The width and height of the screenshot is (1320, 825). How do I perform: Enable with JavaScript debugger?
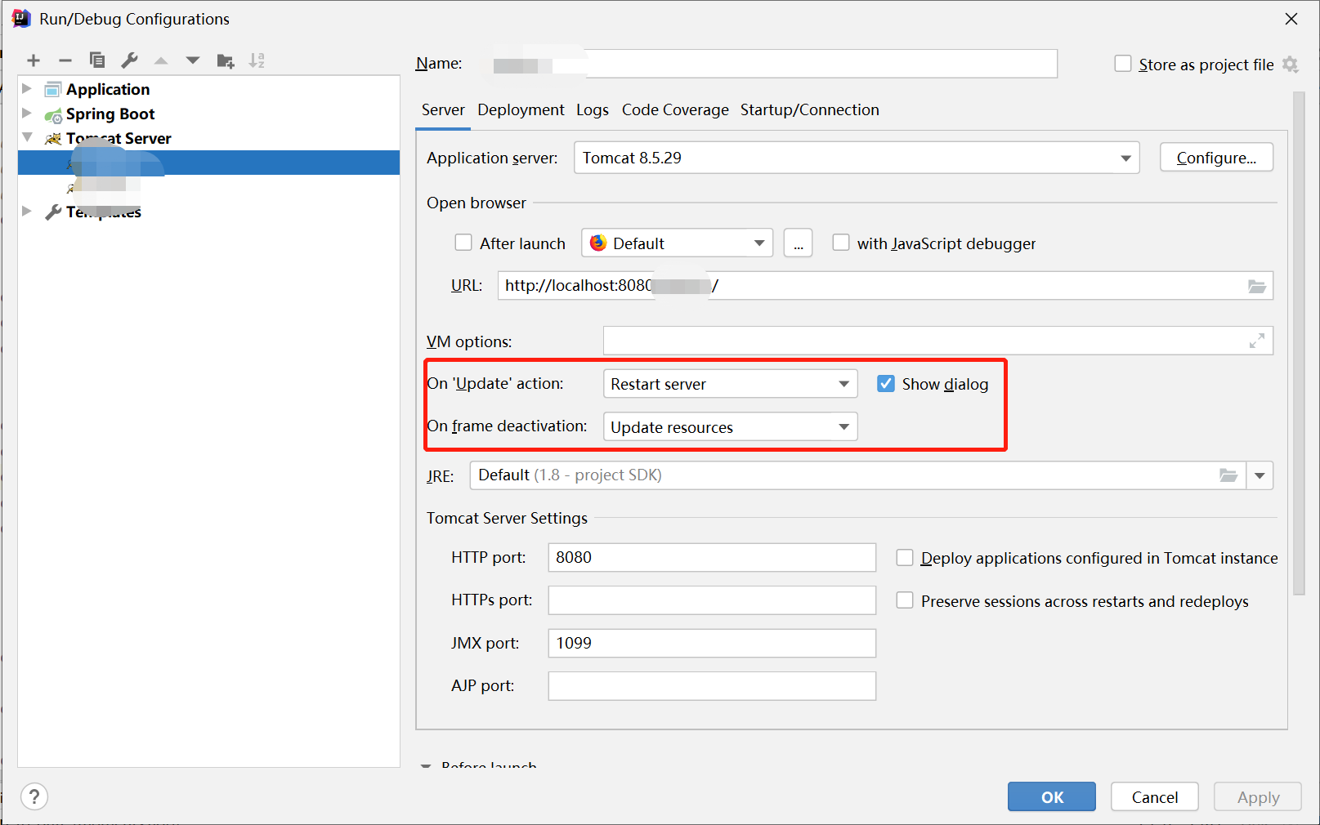pyautogui.click(x=840, y=243)
